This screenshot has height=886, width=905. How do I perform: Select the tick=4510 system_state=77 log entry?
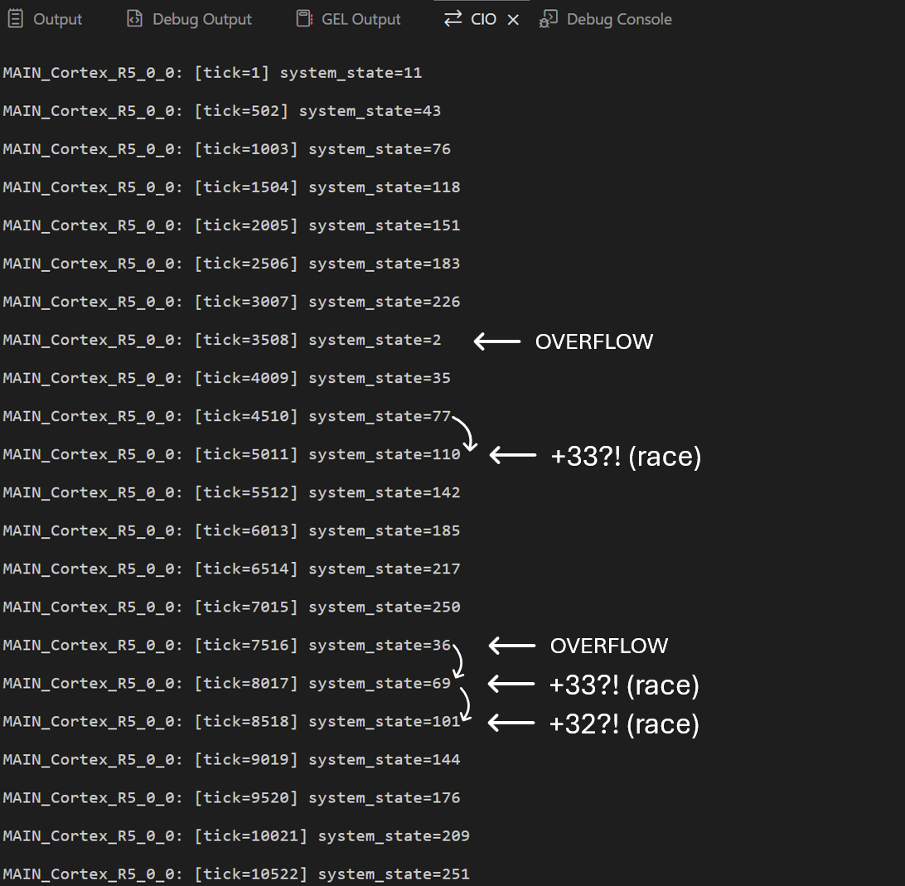[226, 416]
